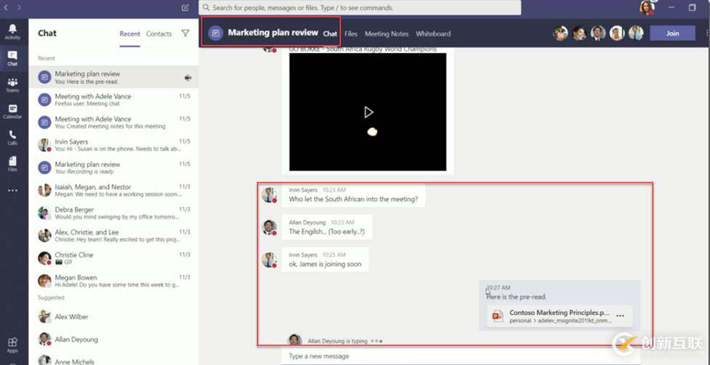The width and height of the screenshot is (710, 365).
Task: Click the meeting icon beside Marketing plan review title
Action: click(x=216, y=33)
